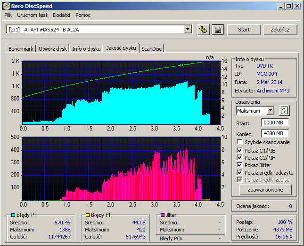Click the 16.06 X speed value

(x=284, y=237)
